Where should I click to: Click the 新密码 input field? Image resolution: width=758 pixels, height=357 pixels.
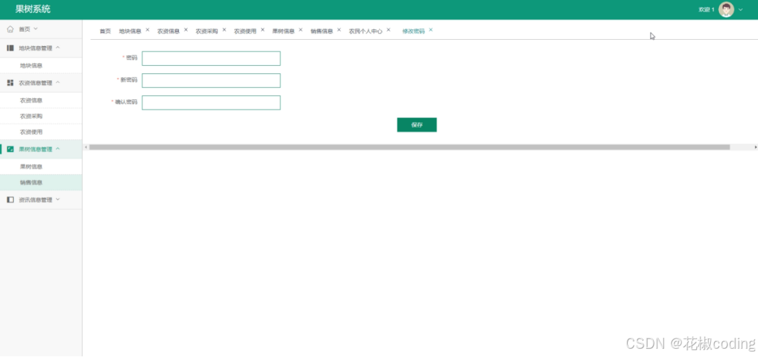[x=211, y=81]
